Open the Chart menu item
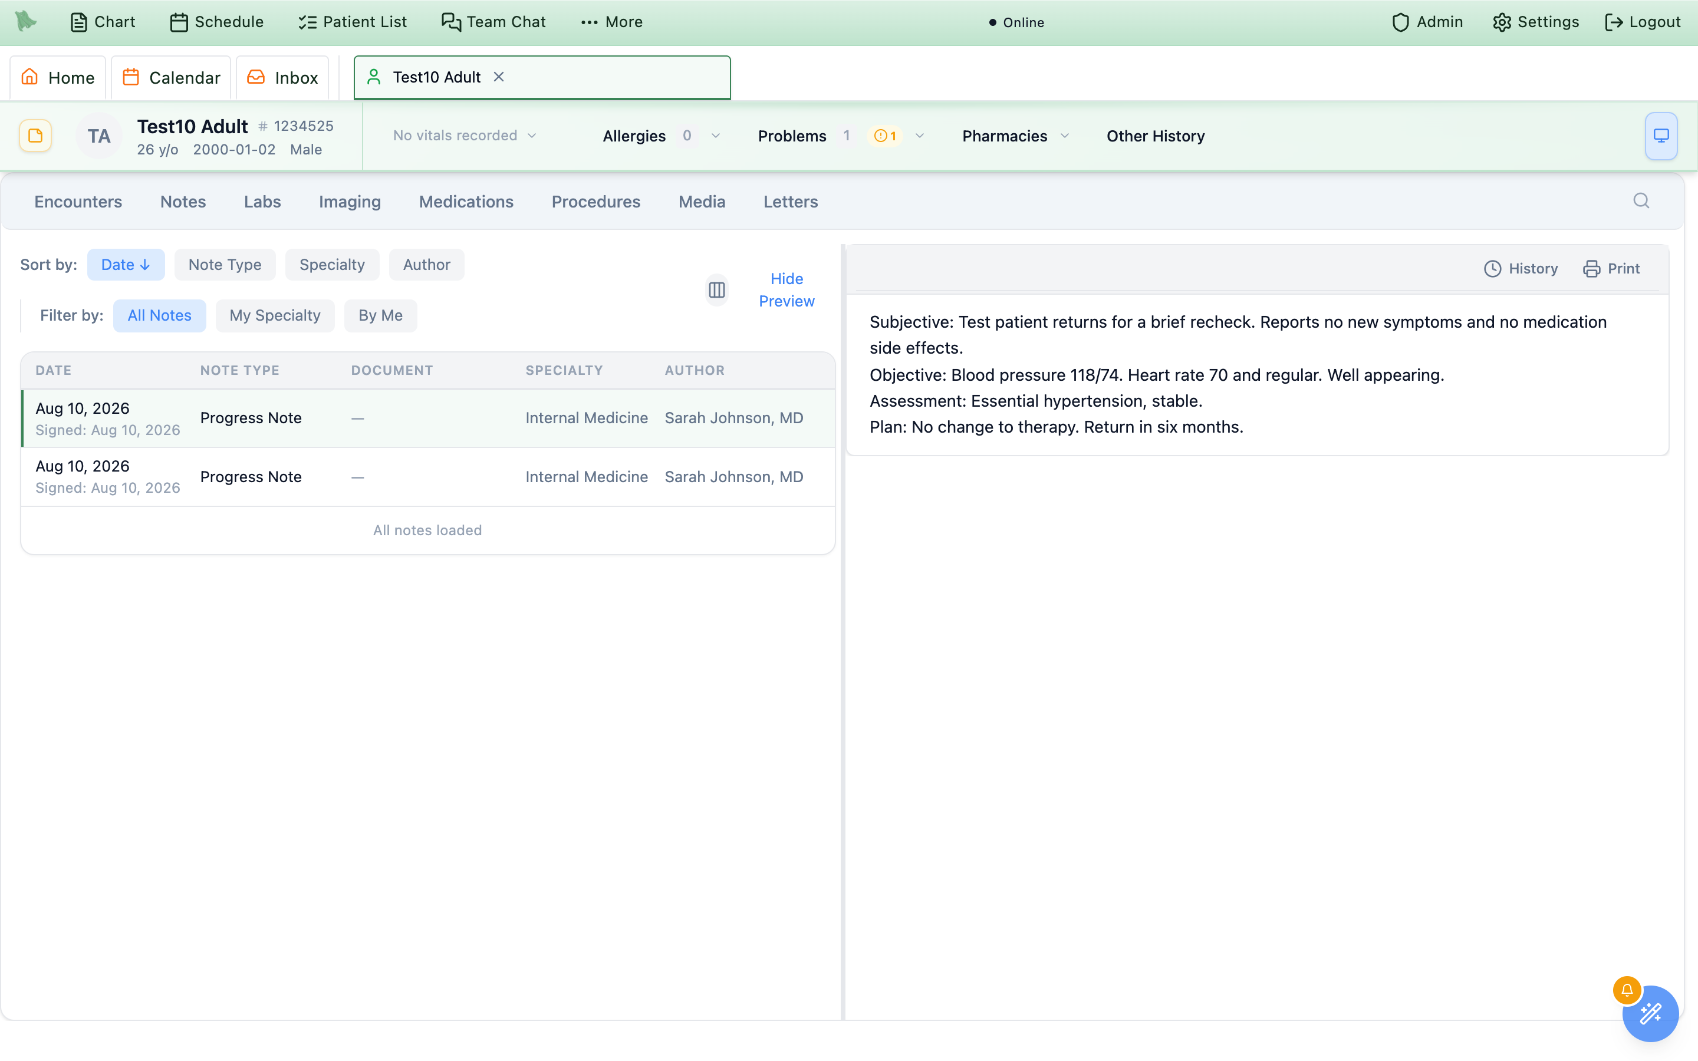 (x=103, y=22)
